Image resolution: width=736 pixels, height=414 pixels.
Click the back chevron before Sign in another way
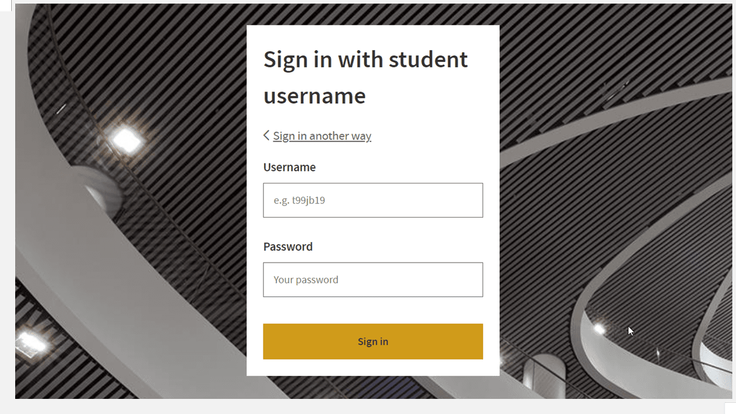coord(266,135)
